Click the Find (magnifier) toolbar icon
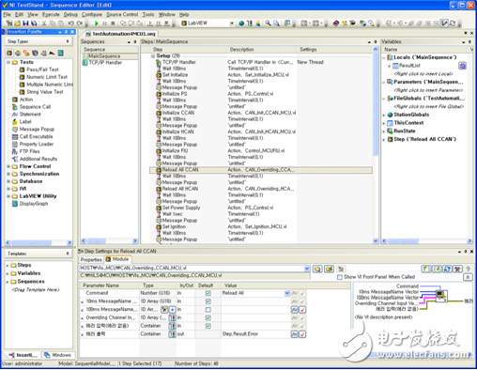The height and width of the screenshot is (370, 477). pos(268,23)
